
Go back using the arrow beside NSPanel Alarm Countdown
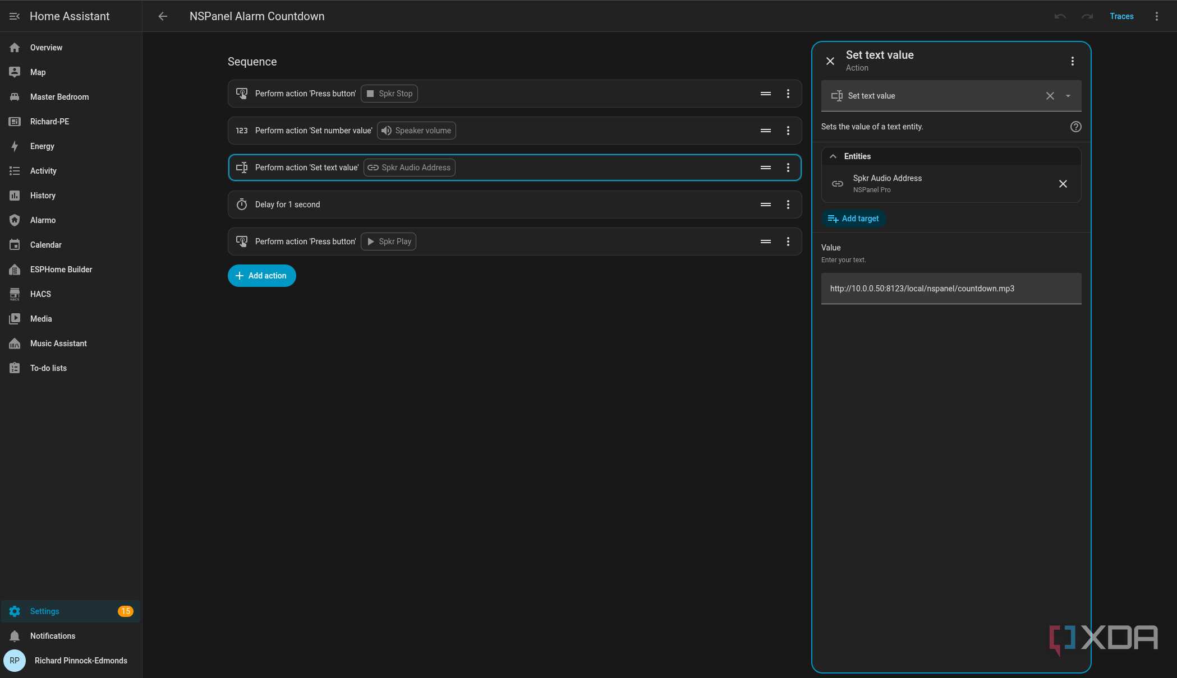pos(163,16)
